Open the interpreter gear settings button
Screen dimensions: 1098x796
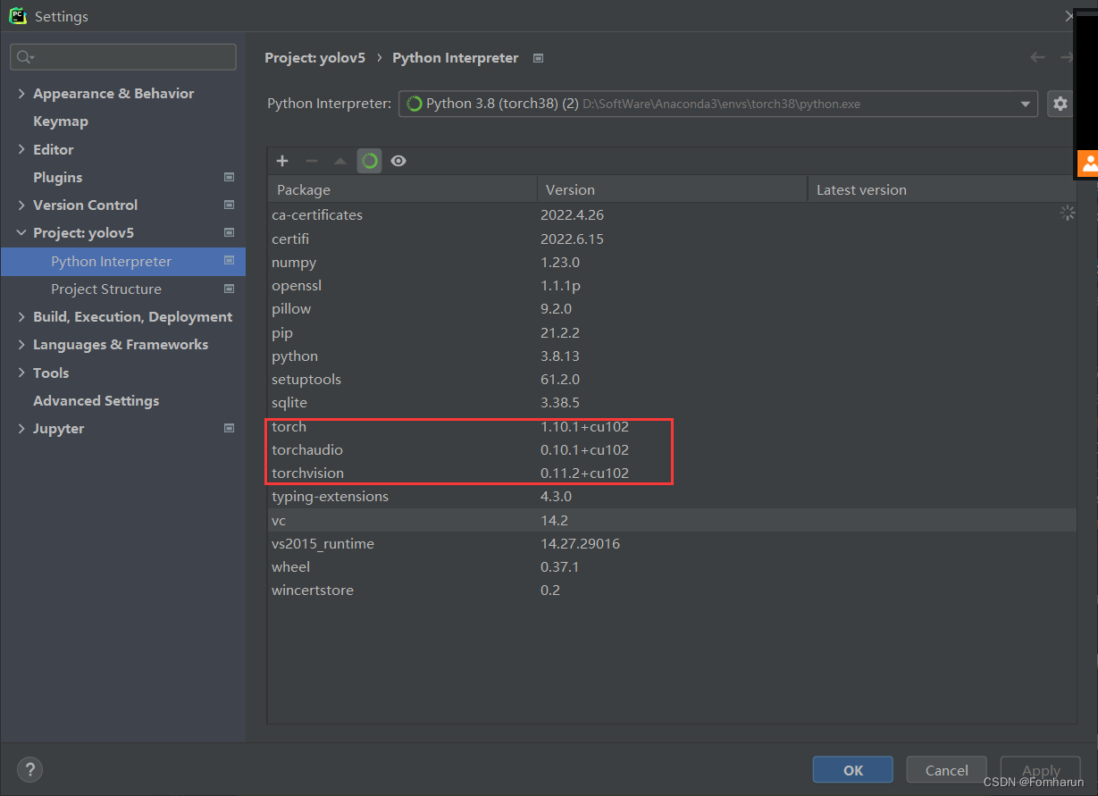pyautogui.click(x=1060, y=104)
